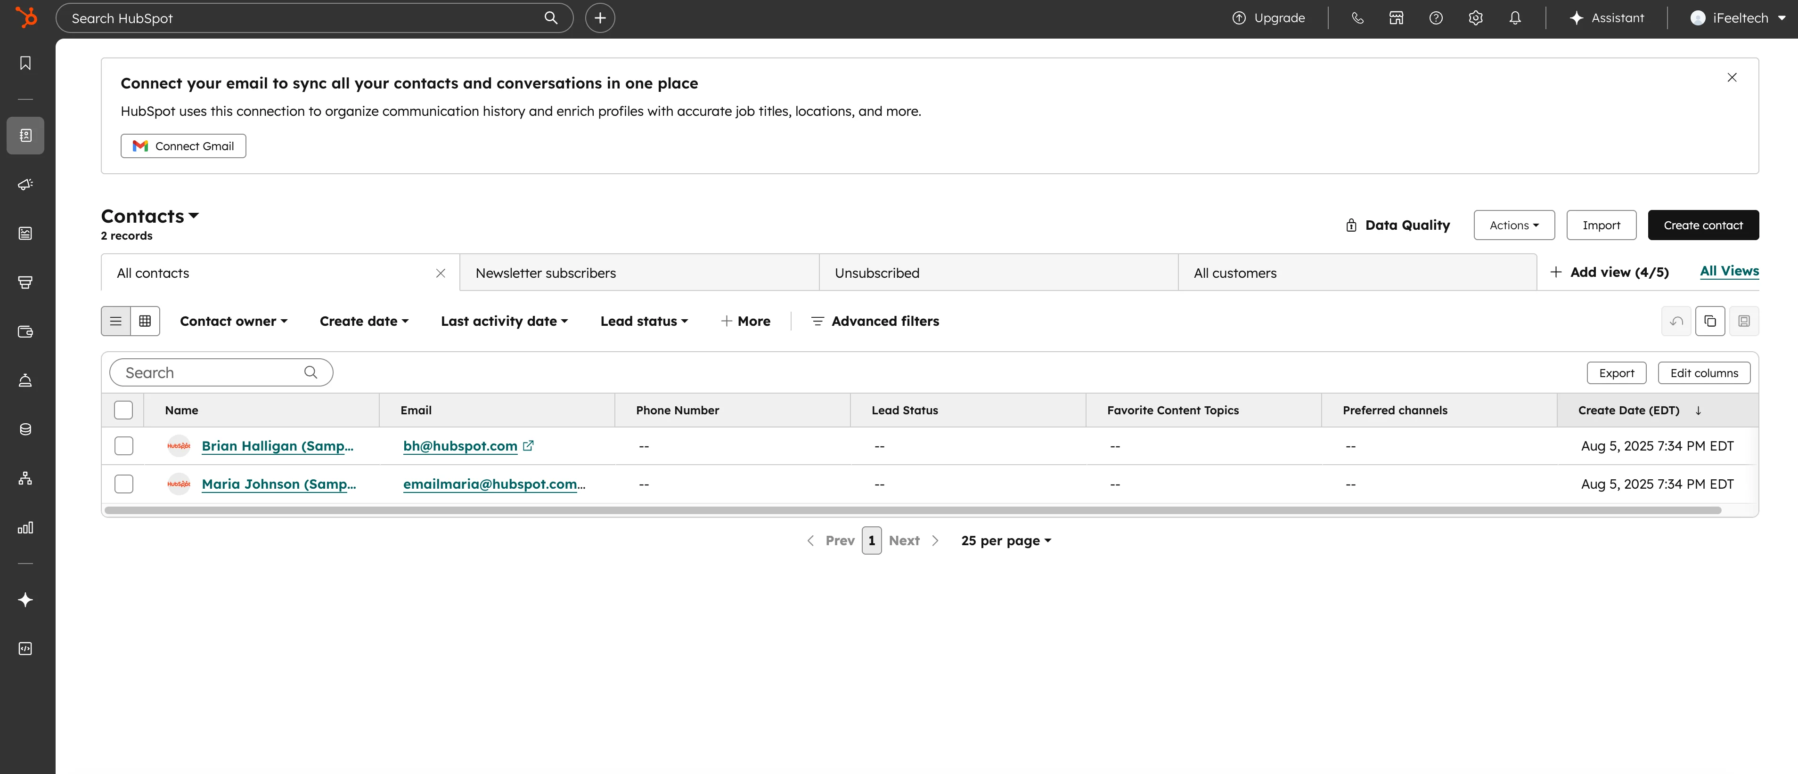The width and height of the screenshot is (1798, 774).
Task: Click the marketing megaphone sidebar icon
Action: pyautogui.click(x=25, y=184)
